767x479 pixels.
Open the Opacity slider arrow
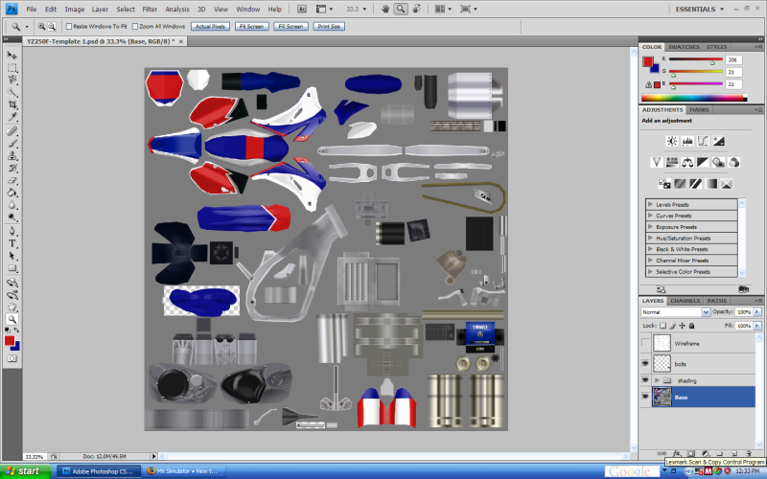pyautogui.click(x=757, y=312)
